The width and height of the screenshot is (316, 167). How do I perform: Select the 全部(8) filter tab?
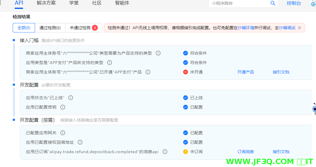tap(24, 28)
